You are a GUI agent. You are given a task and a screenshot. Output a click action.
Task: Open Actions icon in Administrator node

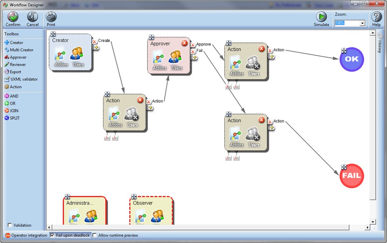tap(74, 216)
